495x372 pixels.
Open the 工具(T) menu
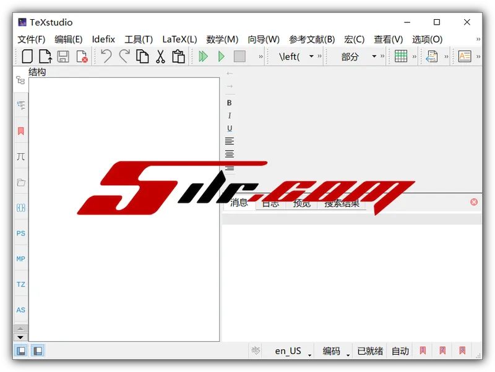tap(139, 40)
